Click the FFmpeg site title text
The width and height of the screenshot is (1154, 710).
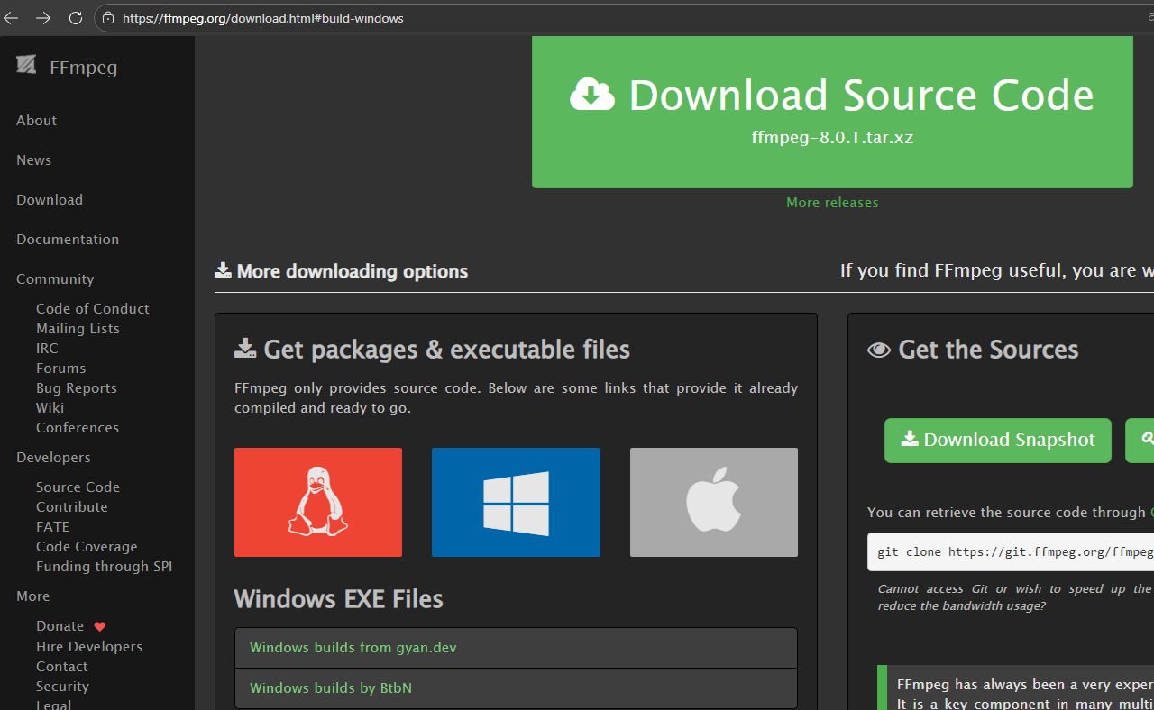click(x=84, y=68)
